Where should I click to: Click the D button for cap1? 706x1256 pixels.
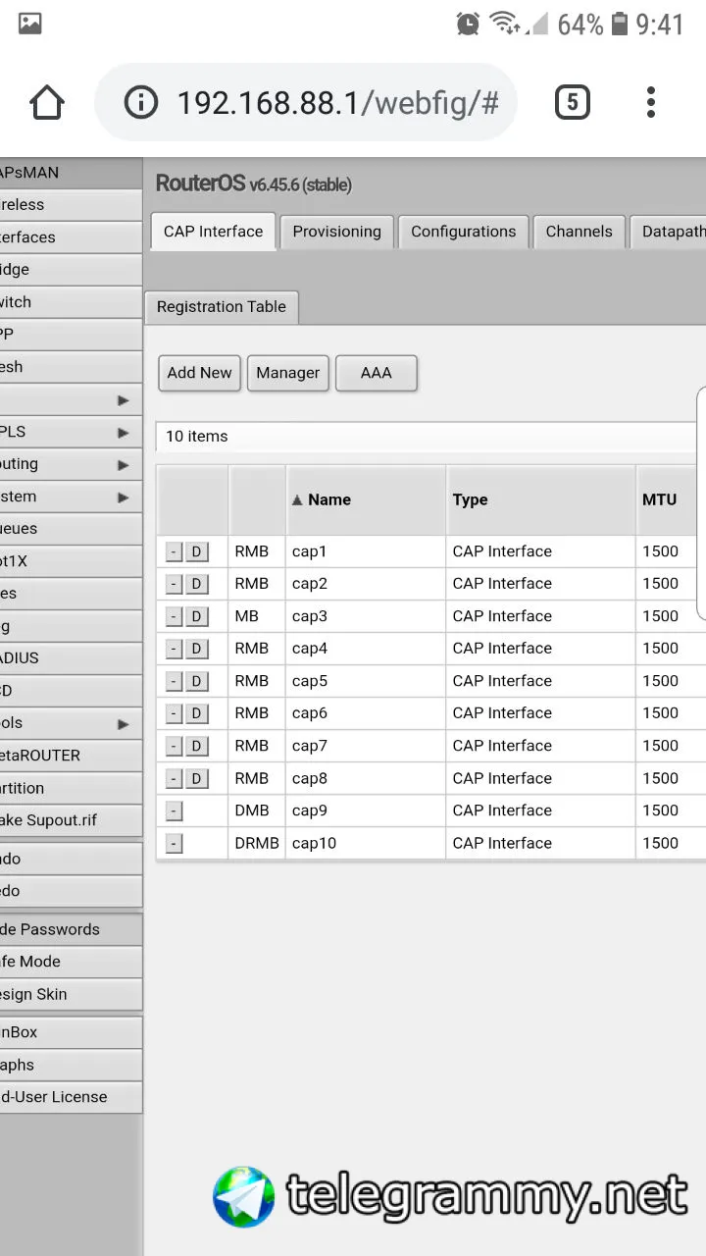click(196, 552)
